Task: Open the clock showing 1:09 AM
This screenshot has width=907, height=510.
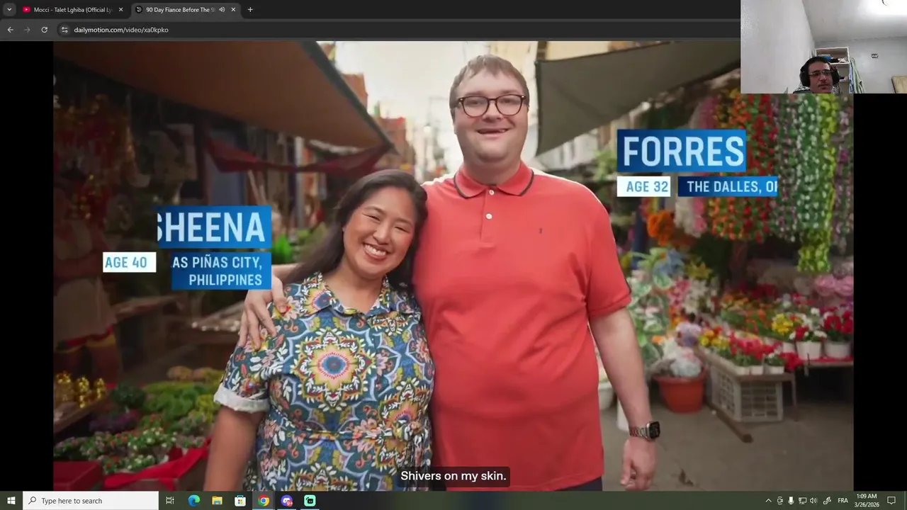Action: click(x=867, y=501)
